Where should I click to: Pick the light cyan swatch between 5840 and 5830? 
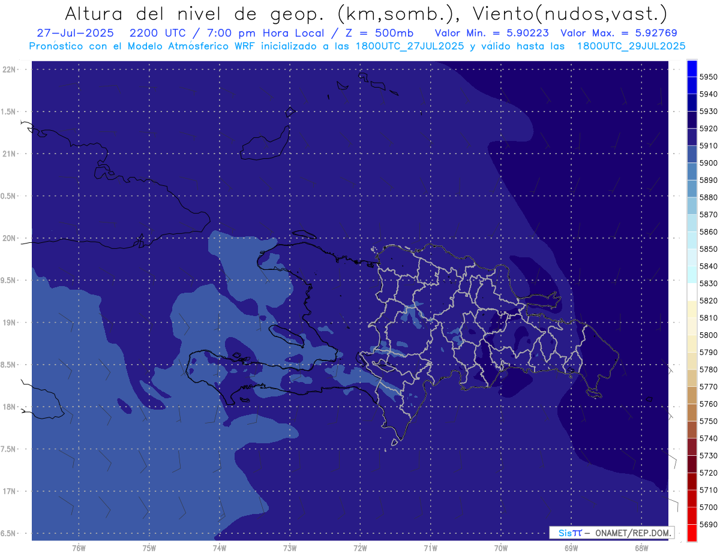pos(691,275)
